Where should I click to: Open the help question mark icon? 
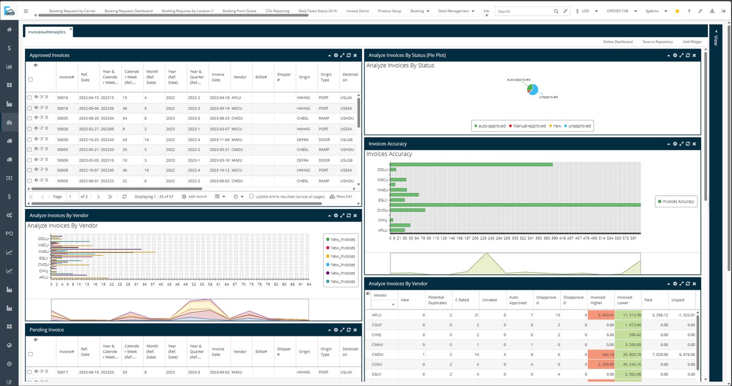pyautogui.click(x=689, y=11)
